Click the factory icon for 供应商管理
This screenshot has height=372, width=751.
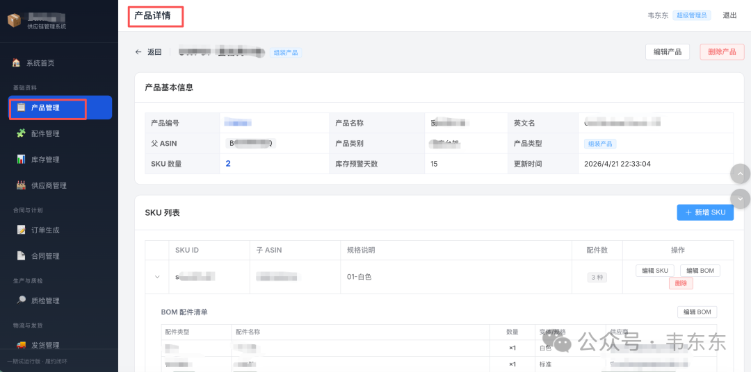21,185
